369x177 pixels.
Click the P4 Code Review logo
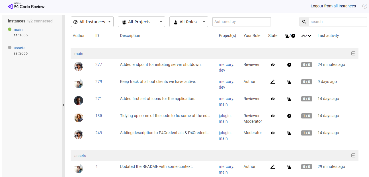(26, 6)
